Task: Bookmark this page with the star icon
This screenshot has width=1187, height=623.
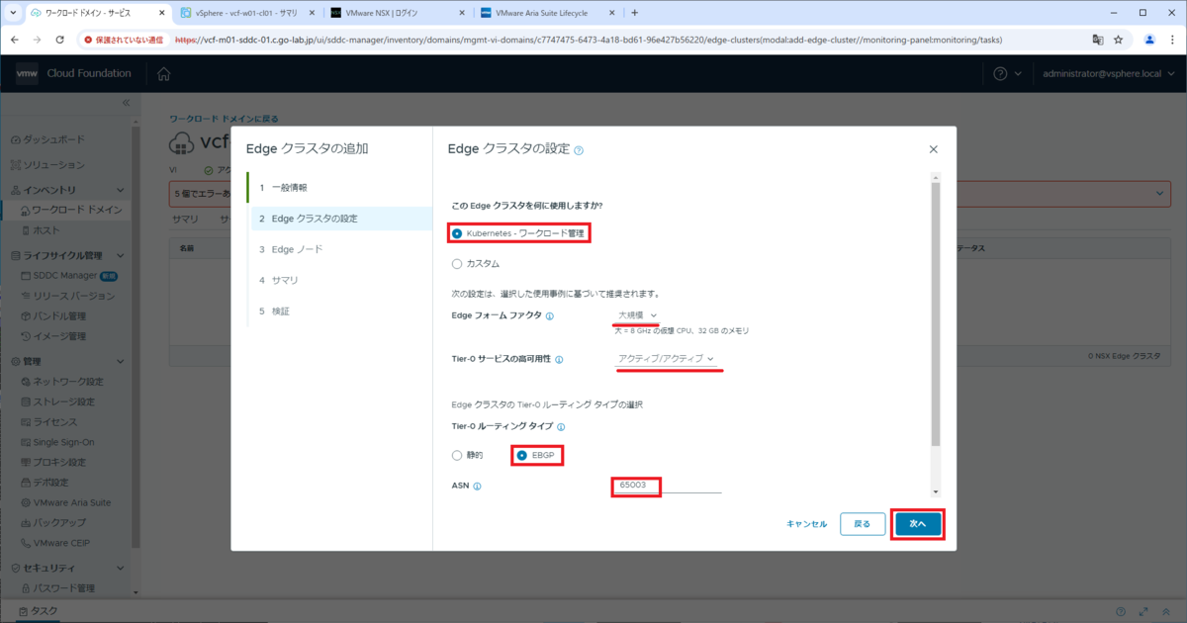Action: (1118, 40)
